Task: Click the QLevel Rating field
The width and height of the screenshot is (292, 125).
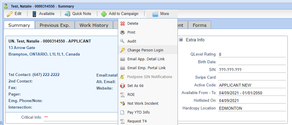Action: pyautogui.click(x=252, y=55)
